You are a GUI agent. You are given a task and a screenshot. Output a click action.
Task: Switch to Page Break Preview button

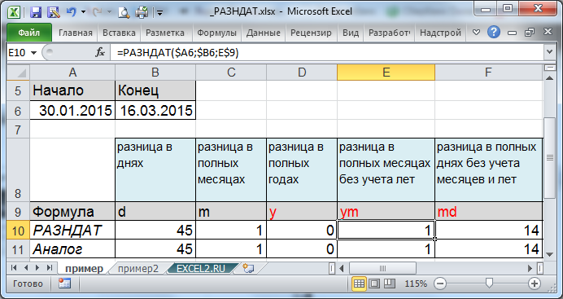pyautogui.click(x=390, y=284)
